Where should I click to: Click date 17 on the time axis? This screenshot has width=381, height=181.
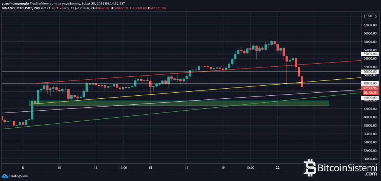pyautogui.click(x=187, y=168)
